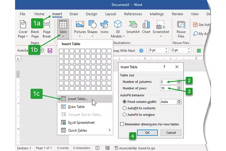Open the Mailings tab

[157, 14]
